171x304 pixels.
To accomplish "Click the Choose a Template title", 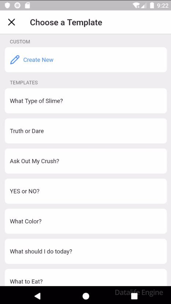I will [66, 22].
